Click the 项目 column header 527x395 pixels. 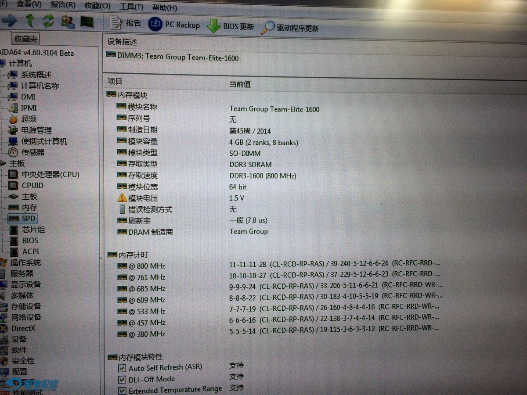(115, 82)
